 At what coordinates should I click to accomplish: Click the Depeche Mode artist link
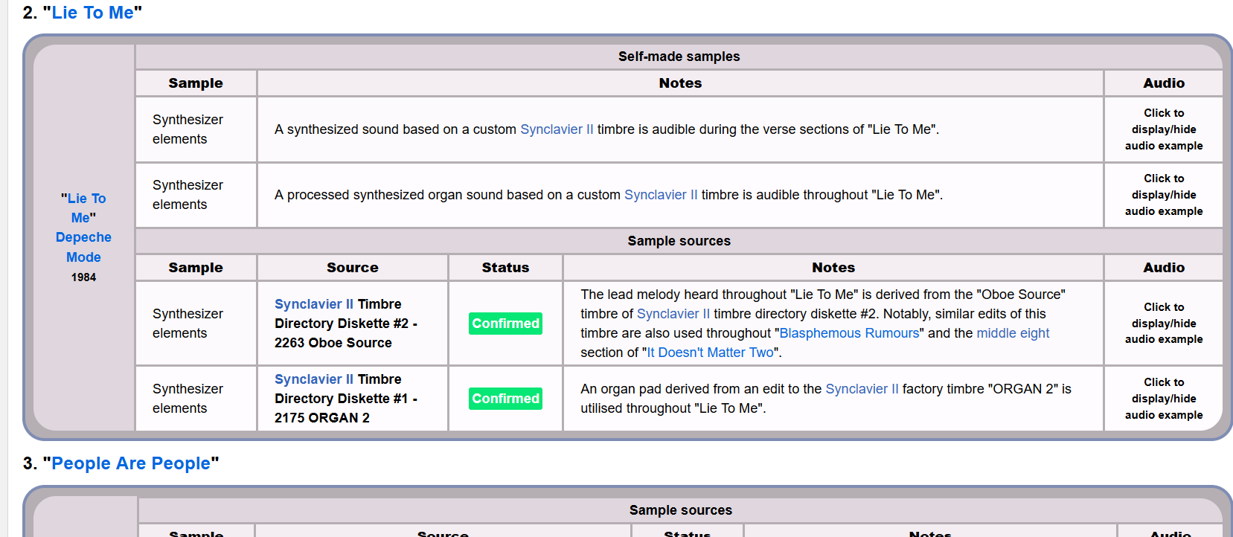pos(83,247)
